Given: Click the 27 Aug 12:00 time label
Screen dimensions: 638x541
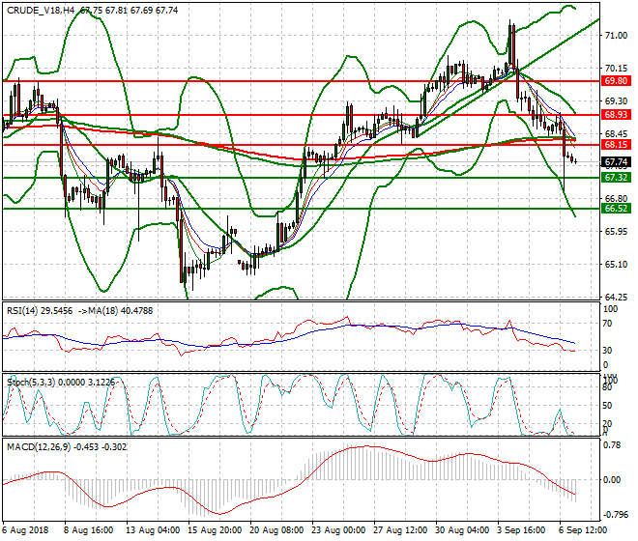Looking at the screenshot, I should 400,530.
